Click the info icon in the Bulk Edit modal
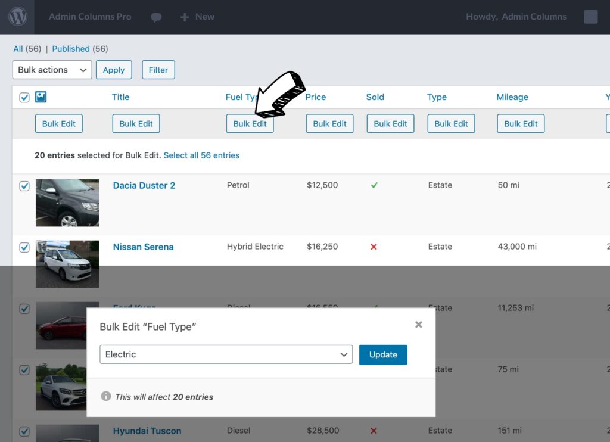The height and width of the screenshot is (442, 610). pyautogui.click(x=105, y=396)
